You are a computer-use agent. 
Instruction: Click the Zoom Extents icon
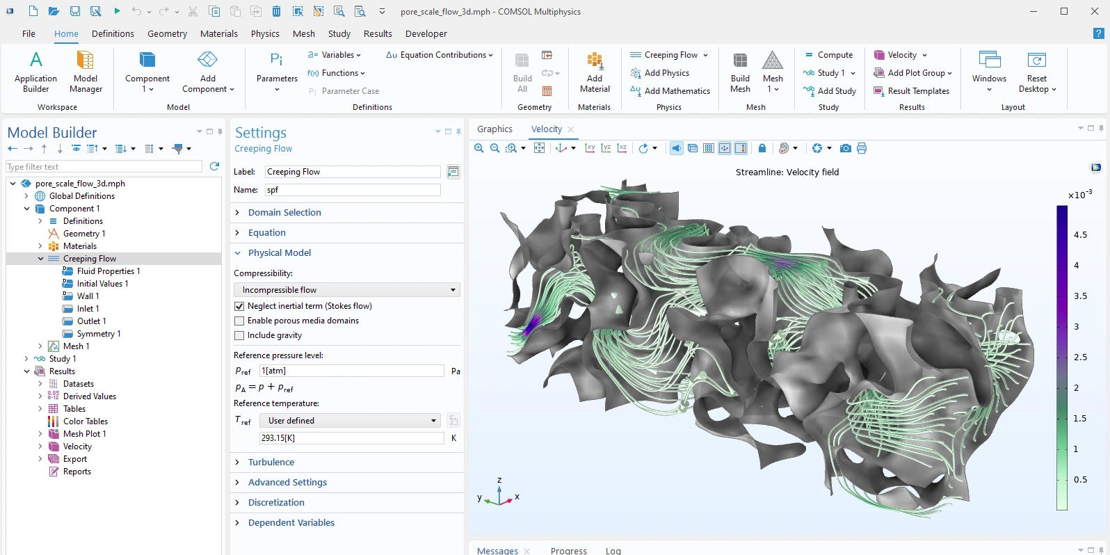pyautogui.click(x=539, y=148)
